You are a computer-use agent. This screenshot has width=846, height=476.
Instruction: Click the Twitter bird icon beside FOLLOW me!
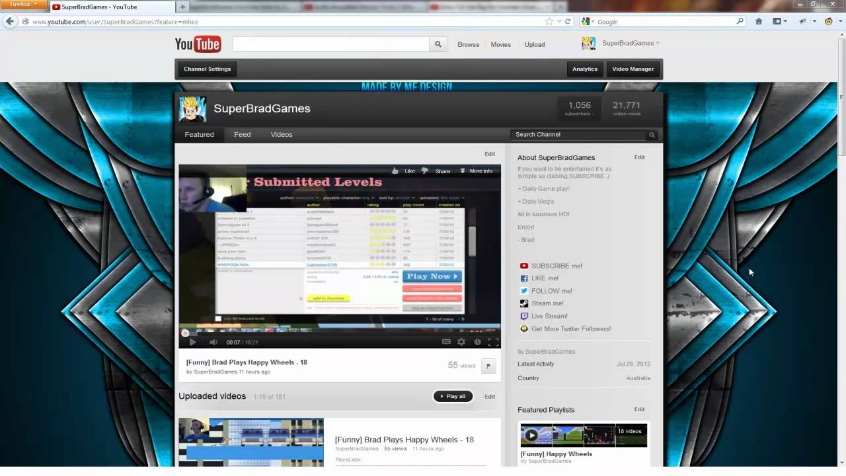pyautogui.click(x=524, y=291)
